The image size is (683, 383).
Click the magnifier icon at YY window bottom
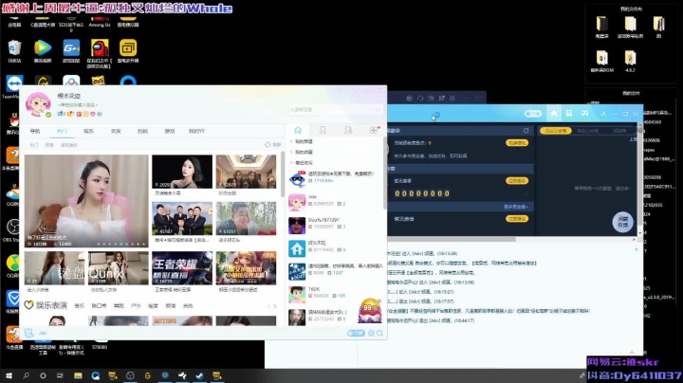coord(379,333)
